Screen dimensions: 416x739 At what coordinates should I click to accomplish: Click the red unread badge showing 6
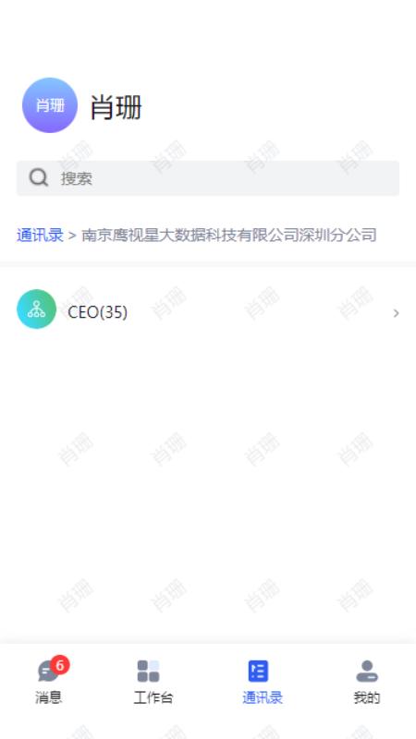[60, 665]
